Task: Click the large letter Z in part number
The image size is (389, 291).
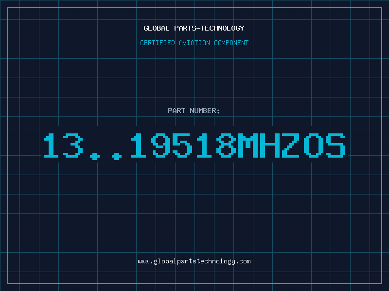Action: click(291, 145)
